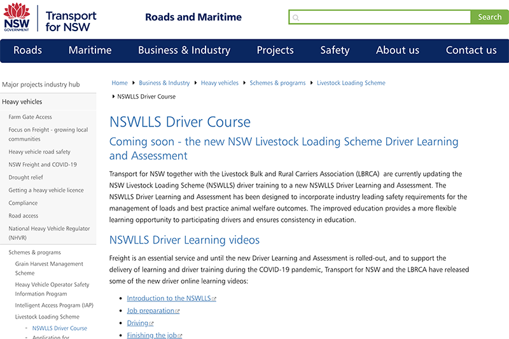This screenshot has height=339, width=509.
Task: Open NSW Freight and COVID-19 sidebar link
Action: [43, 165]
